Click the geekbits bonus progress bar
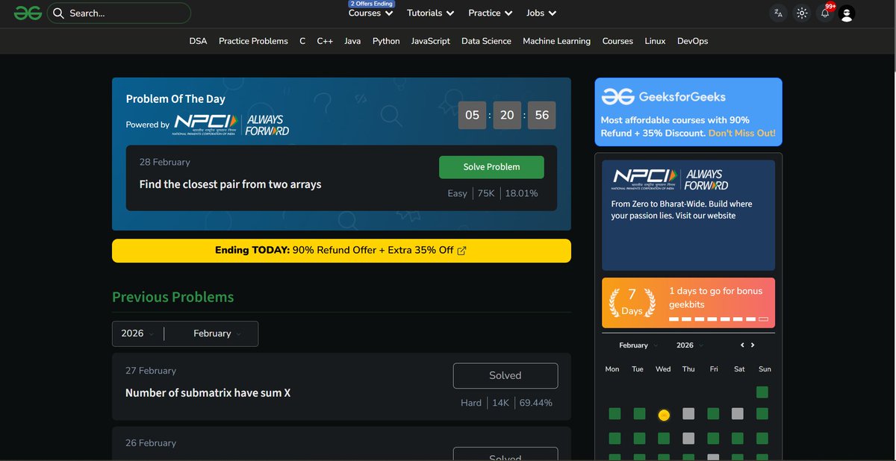 [x=718, y=319]
